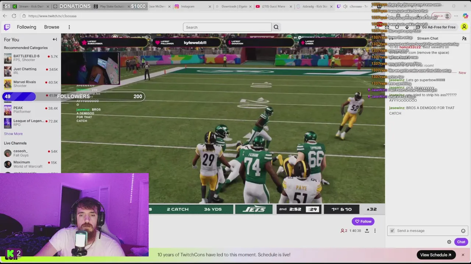The image size is (471, 264).
Task: Collapse the For You sidebar
Action: coord(54,40)
